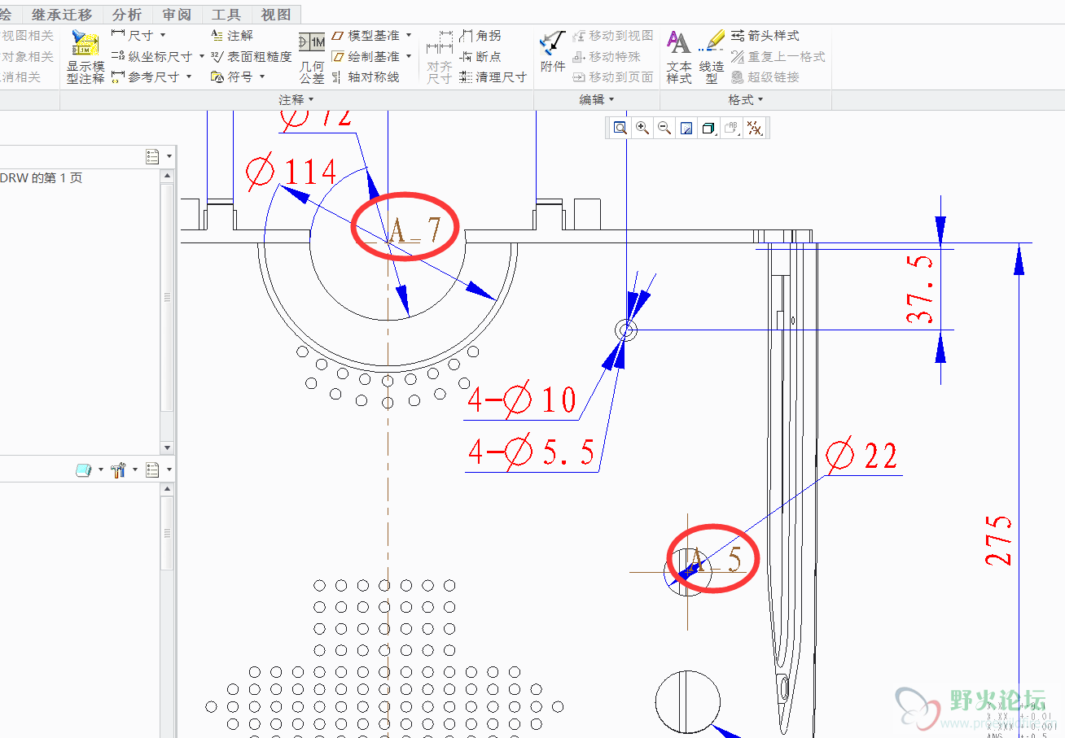Viewport: 1065px width, 738px height.
Task: Click 几何公差 geometric tolerance icon
Action: point(312,57)
